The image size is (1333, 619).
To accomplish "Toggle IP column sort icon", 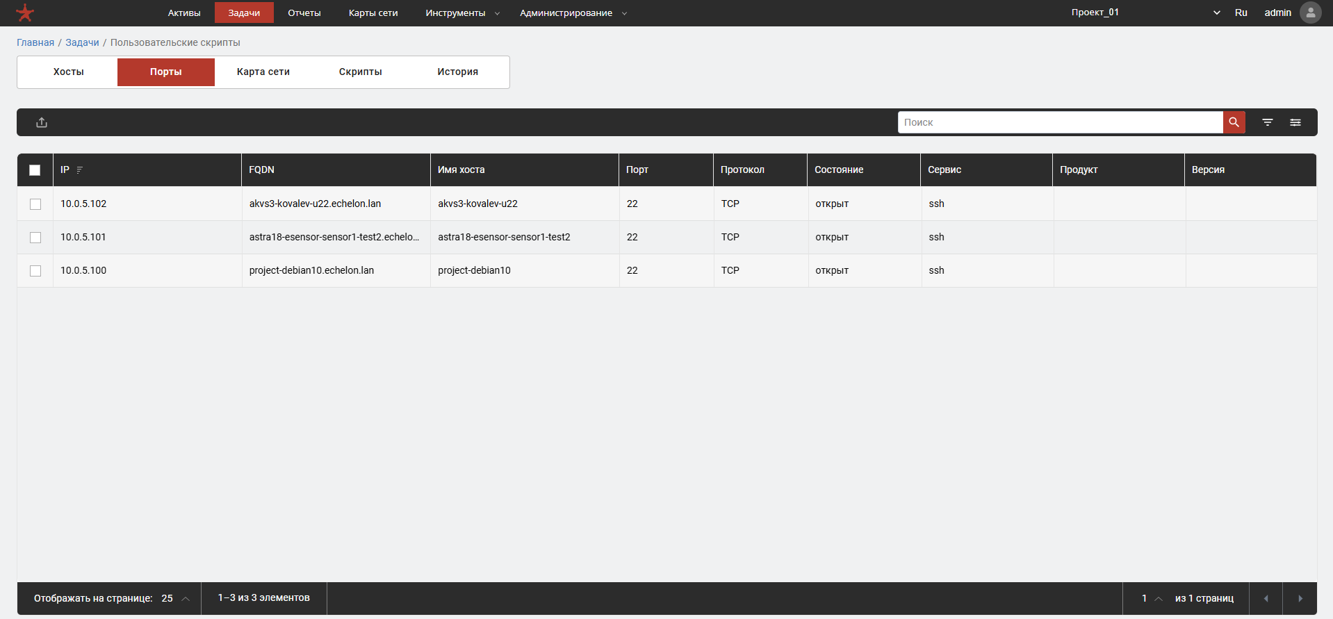I will pyautogui.click(x=80, y=170).
